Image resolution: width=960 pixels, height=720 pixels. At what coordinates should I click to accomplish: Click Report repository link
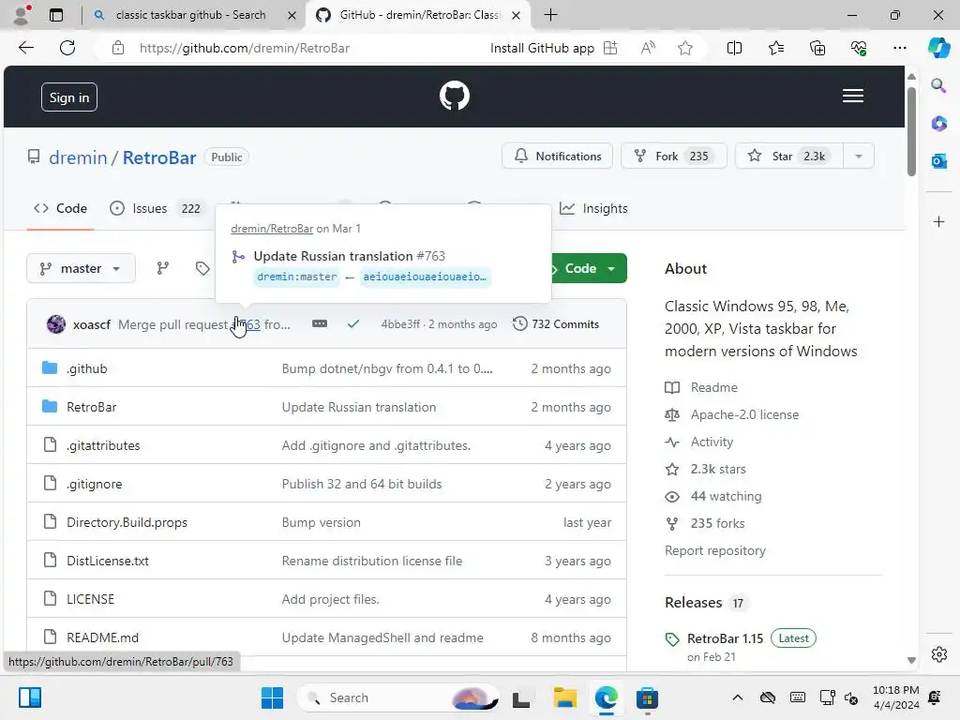tap(715, 550)
